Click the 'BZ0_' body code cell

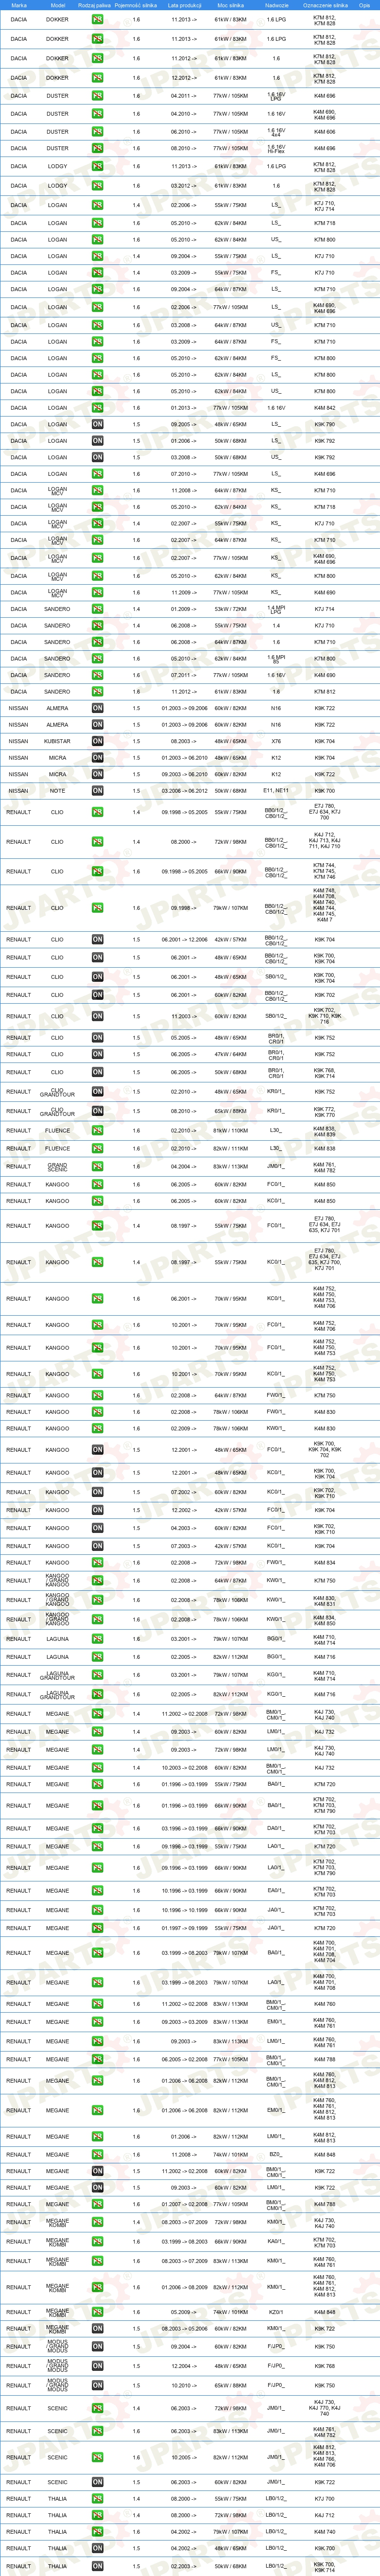point(276,2155)
